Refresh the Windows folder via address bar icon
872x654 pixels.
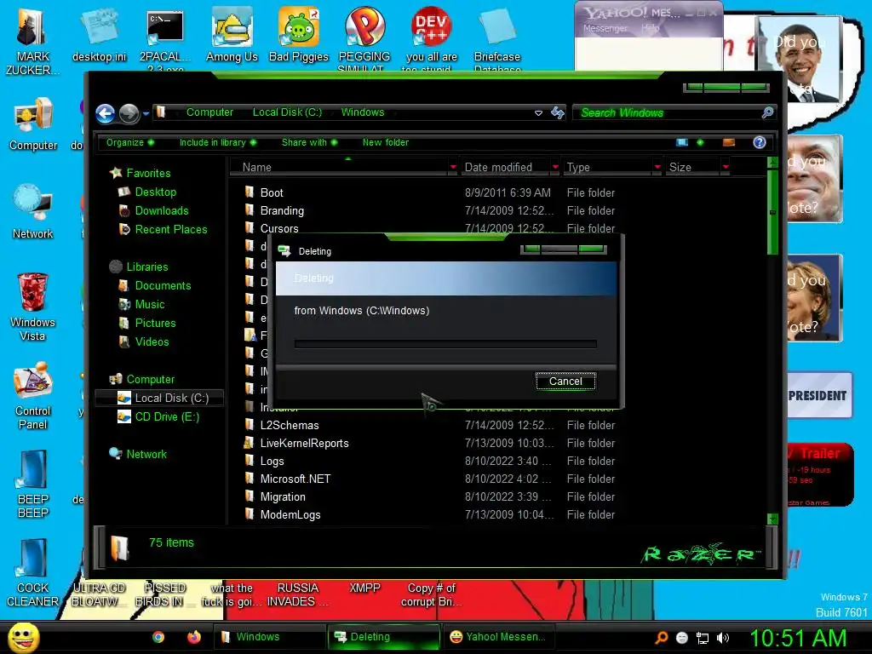(557, 113)
